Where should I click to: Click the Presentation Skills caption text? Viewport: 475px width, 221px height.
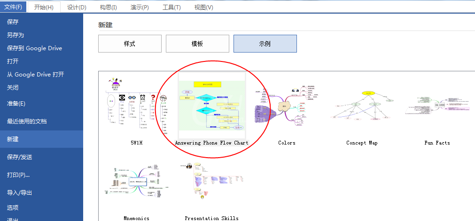point(212,218)
